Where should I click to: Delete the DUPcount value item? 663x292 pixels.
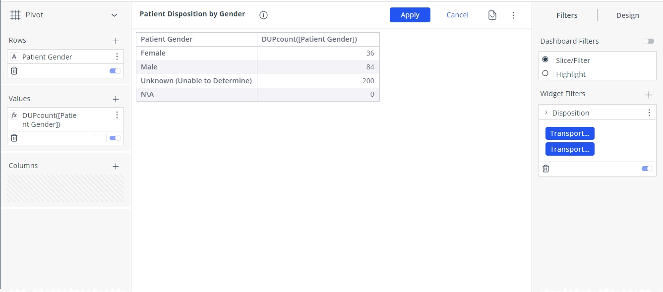(14, 138)
